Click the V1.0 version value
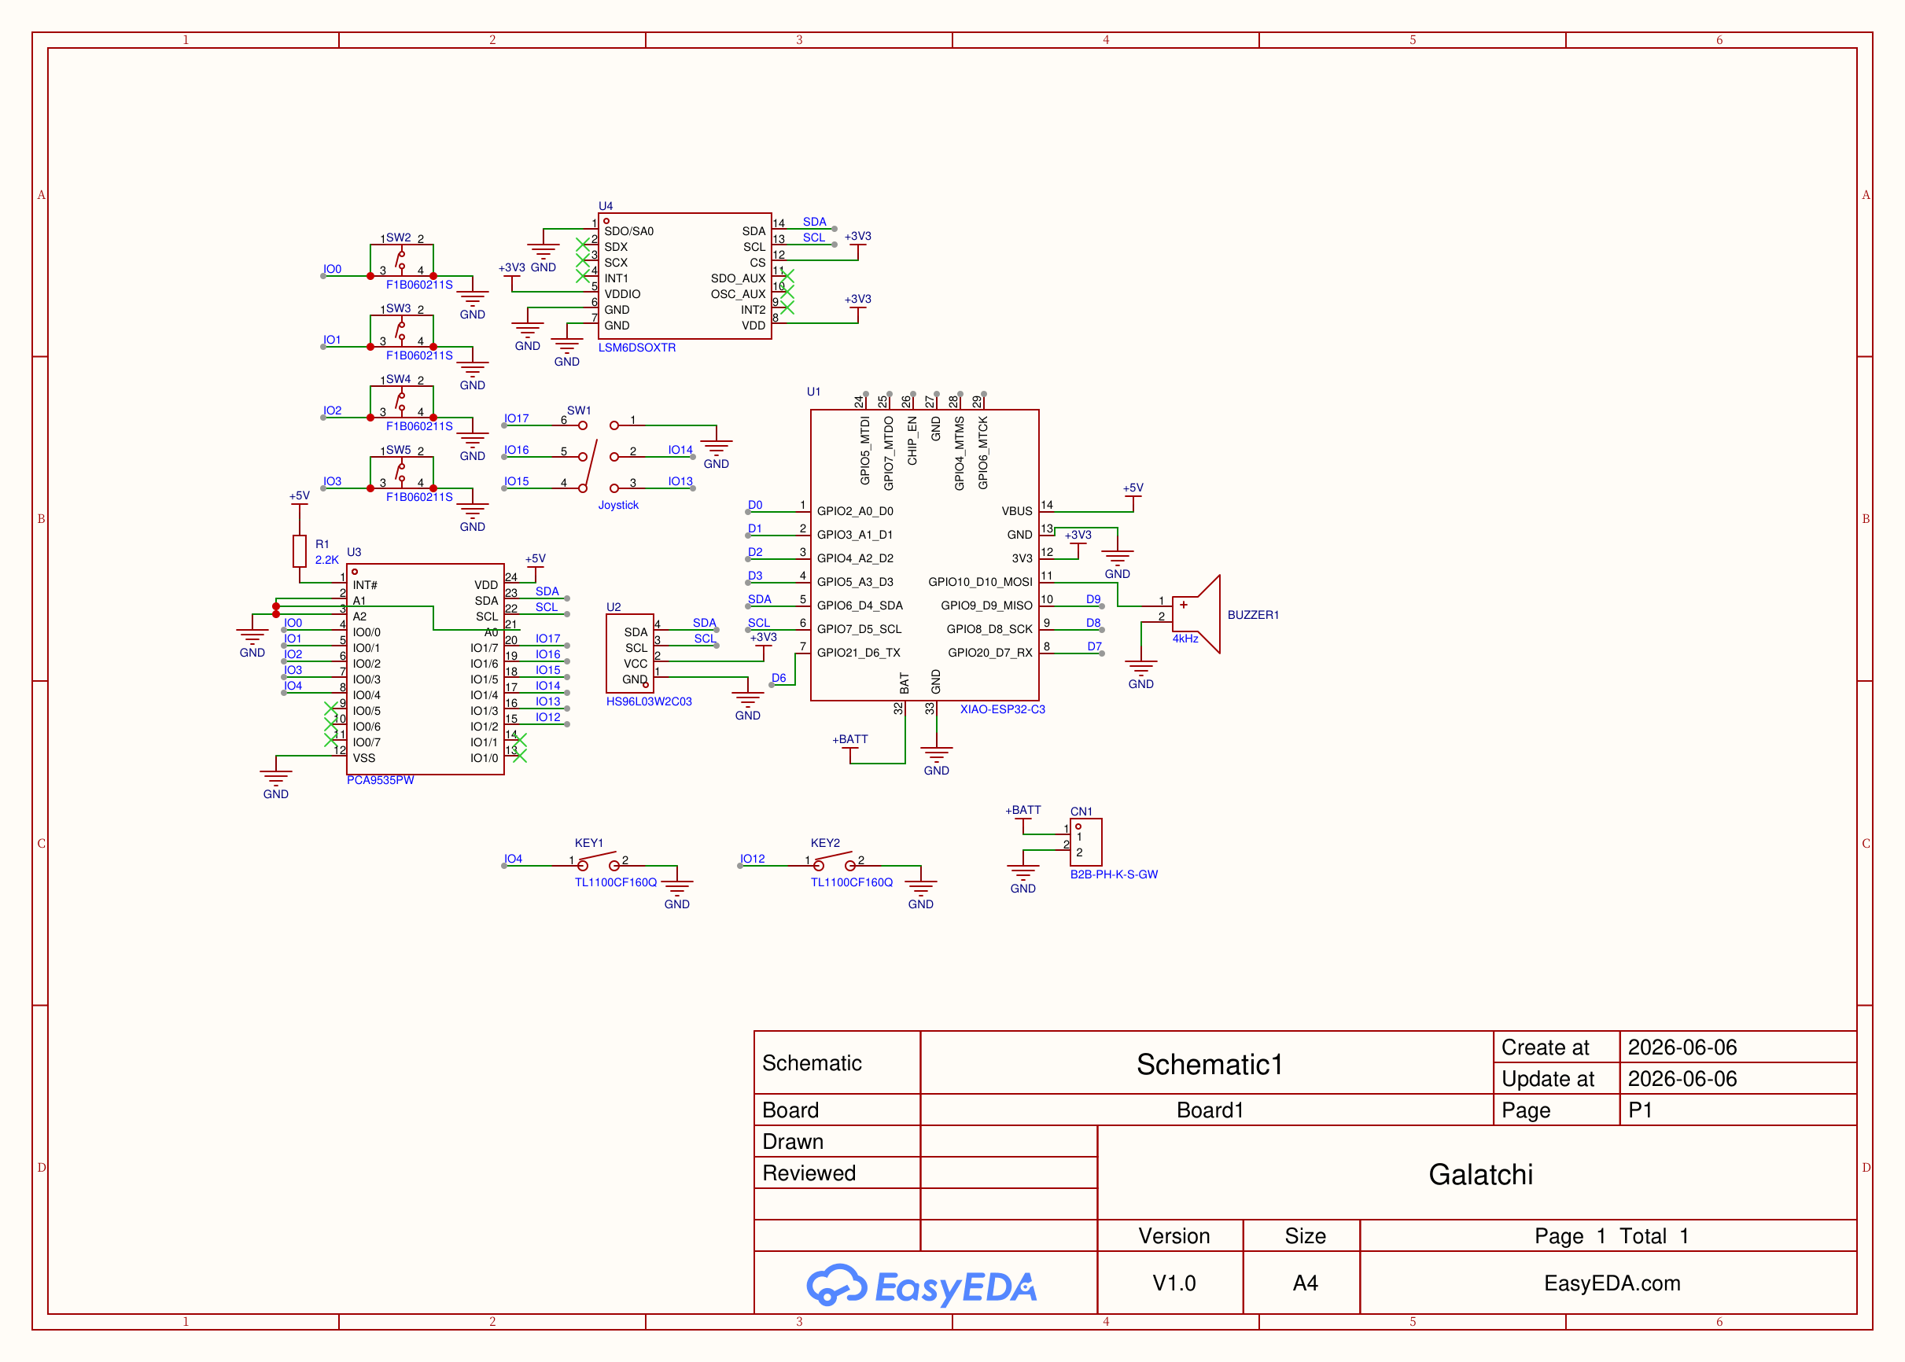Image resolution: width=1905 pixels, height=1362 pixels. 1174,1283
